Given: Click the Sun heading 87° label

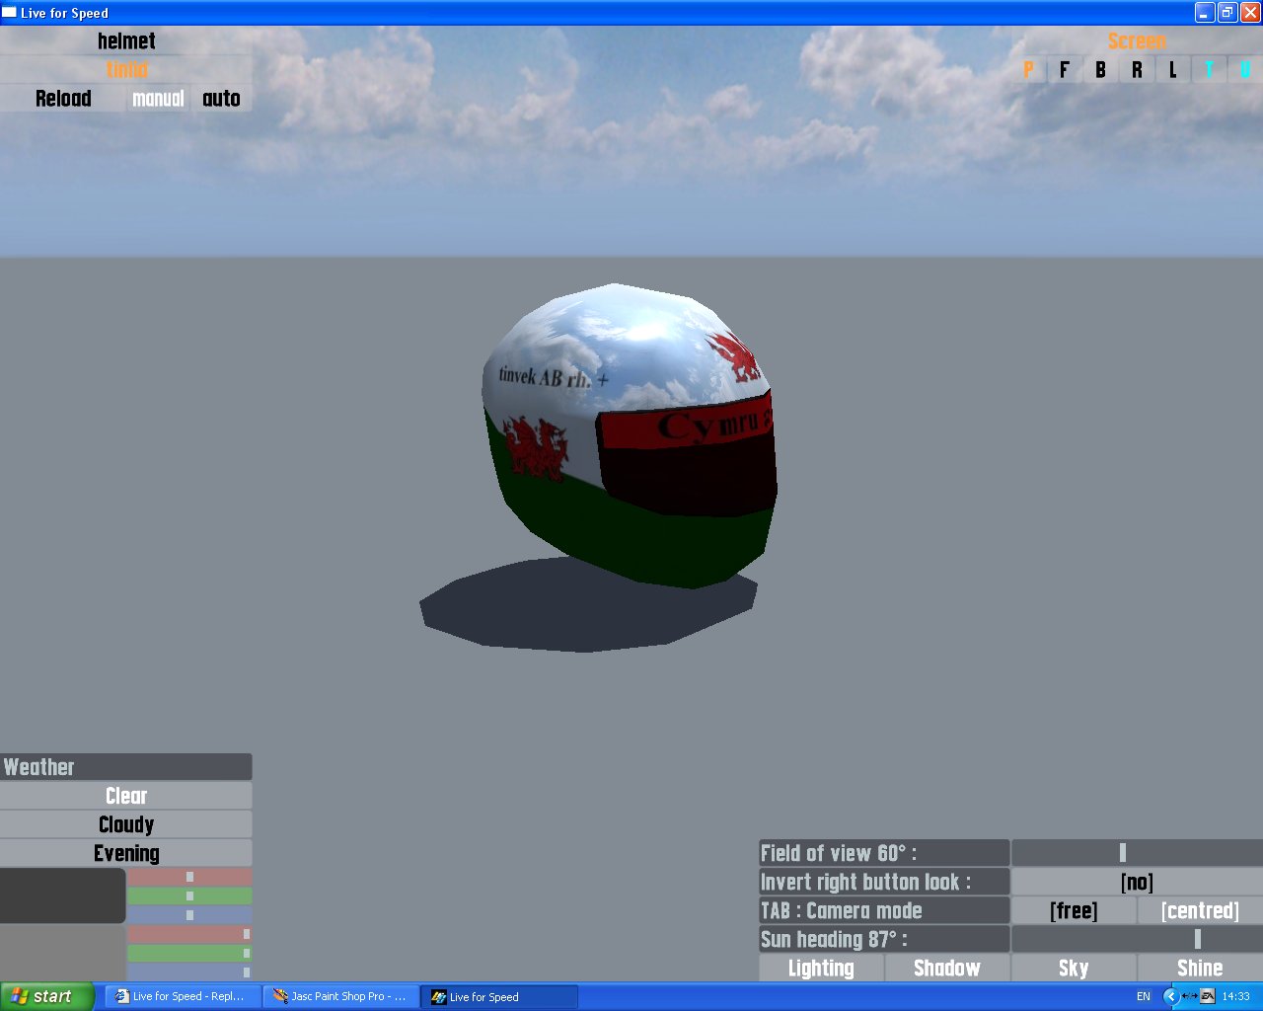Looking at the screenshot, I should pyautogui.click(x=884, y=939).
